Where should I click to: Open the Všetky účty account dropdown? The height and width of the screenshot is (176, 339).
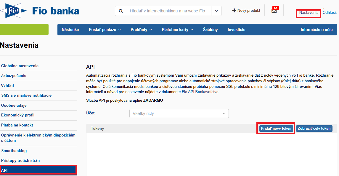[x=179, y=114]
